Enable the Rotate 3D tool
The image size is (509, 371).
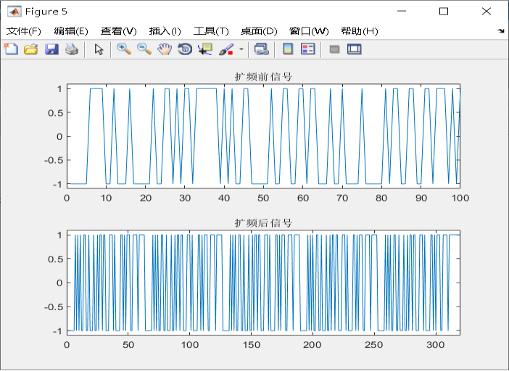185,49
